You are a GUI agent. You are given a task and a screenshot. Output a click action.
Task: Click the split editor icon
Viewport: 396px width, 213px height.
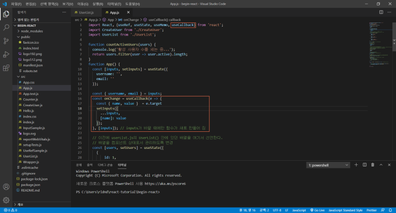click(381, 12)
